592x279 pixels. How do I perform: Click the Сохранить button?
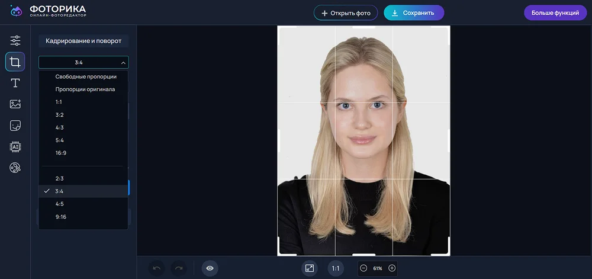click(414, 12)
